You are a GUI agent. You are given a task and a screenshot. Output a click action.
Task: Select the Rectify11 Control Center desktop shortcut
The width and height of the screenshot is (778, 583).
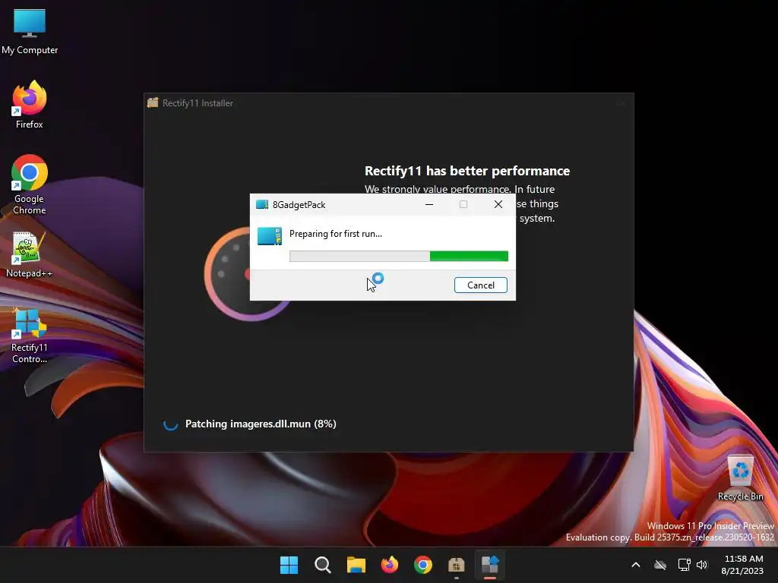[30, 336]
